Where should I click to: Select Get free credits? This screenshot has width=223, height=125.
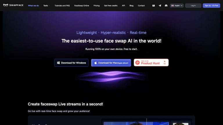click(x=111, y=5)
